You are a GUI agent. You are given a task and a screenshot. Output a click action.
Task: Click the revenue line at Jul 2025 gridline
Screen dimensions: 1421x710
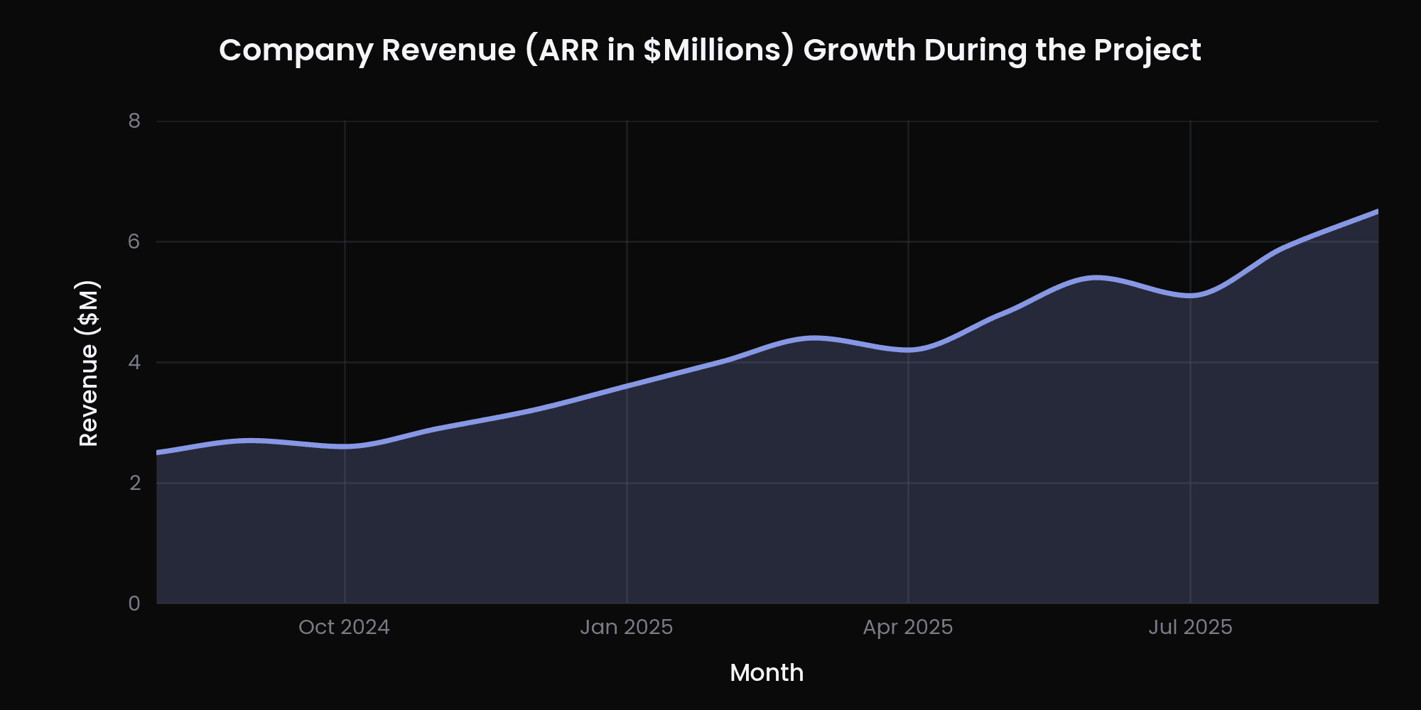(x=1190, y=295)
